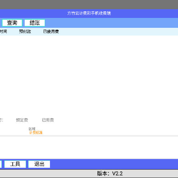Select the 预付款 column header

25,32
